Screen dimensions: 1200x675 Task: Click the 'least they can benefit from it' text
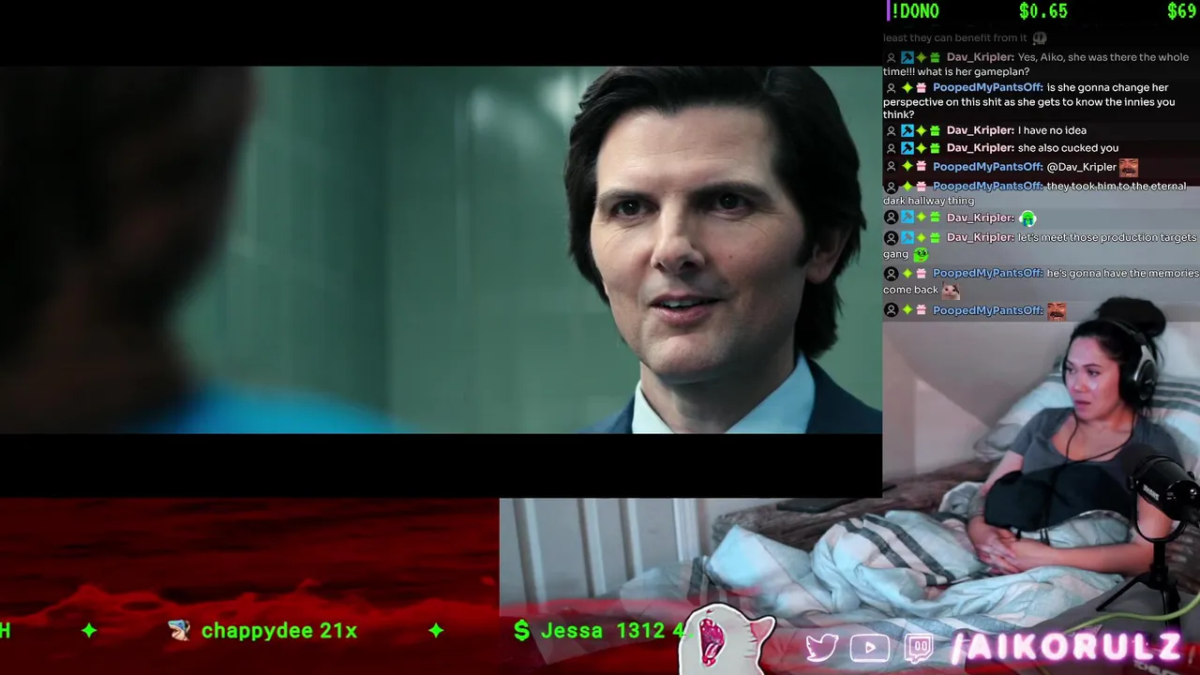point(955,37)
